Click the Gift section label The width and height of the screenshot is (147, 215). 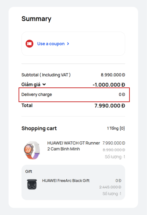29,171
